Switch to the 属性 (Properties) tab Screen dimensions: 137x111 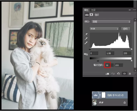pyautogui.click(x=86, y=10)
